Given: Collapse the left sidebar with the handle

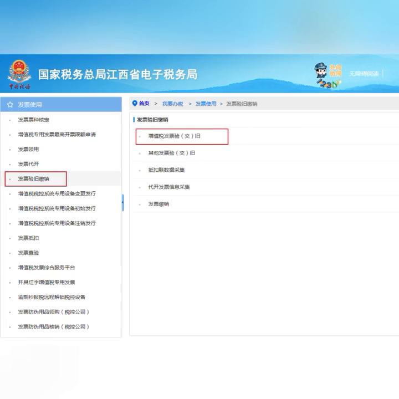Looking at the screenshot, I should [123, 203].
